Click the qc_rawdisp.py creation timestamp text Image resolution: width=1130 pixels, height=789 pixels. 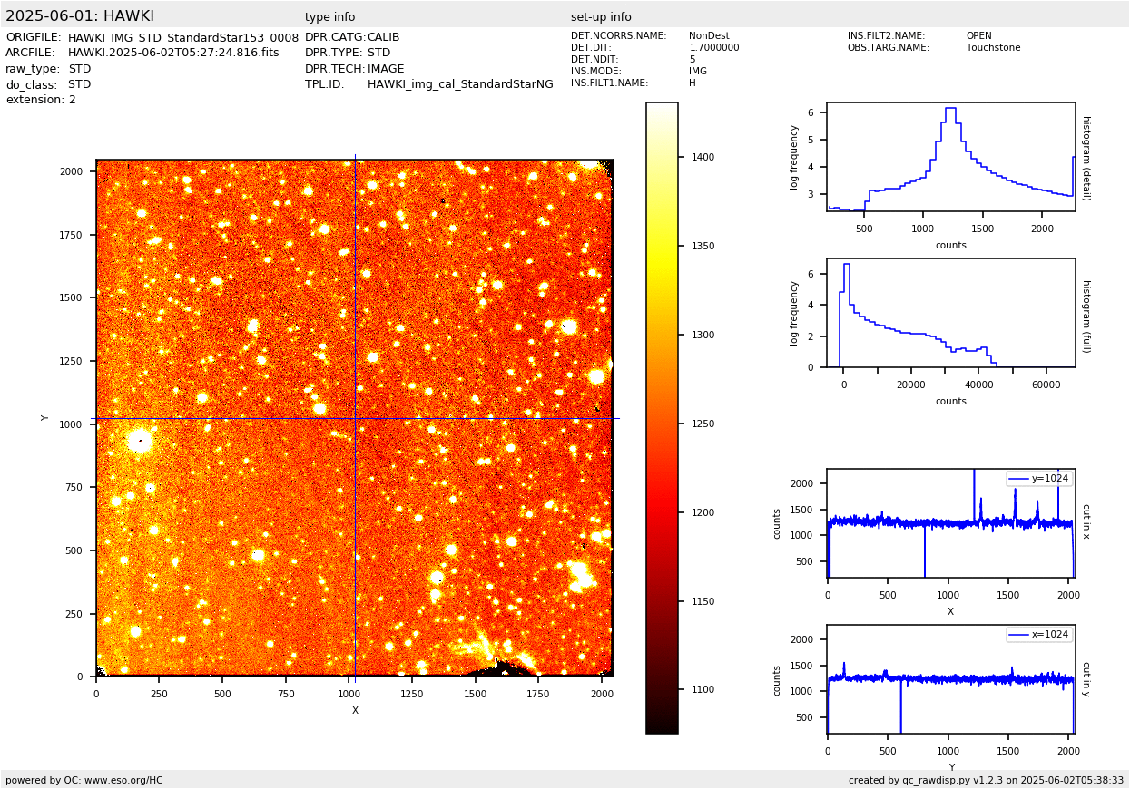tap(986, 780)
